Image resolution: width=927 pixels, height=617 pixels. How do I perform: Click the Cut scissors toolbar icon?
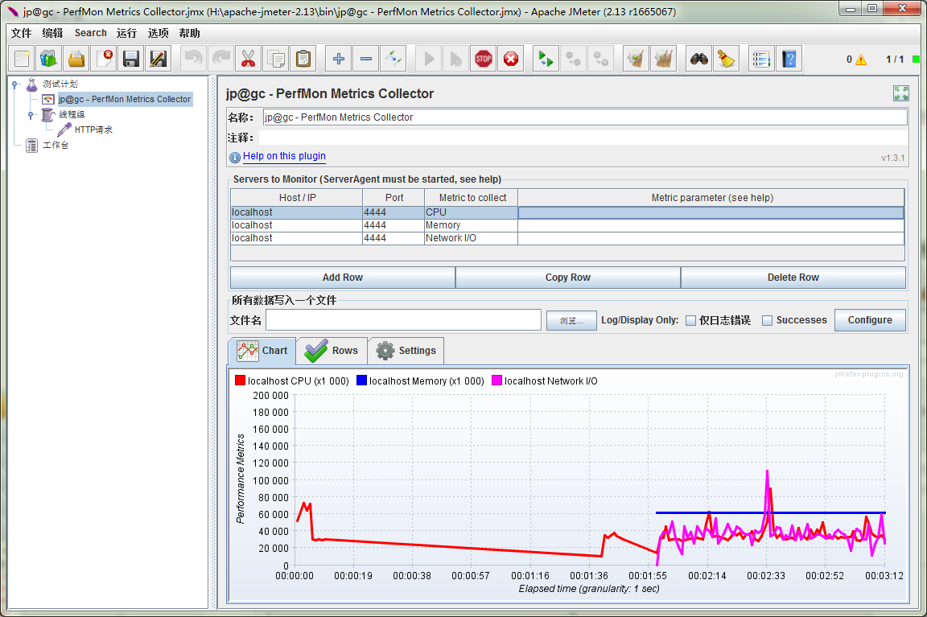(249, 59)
